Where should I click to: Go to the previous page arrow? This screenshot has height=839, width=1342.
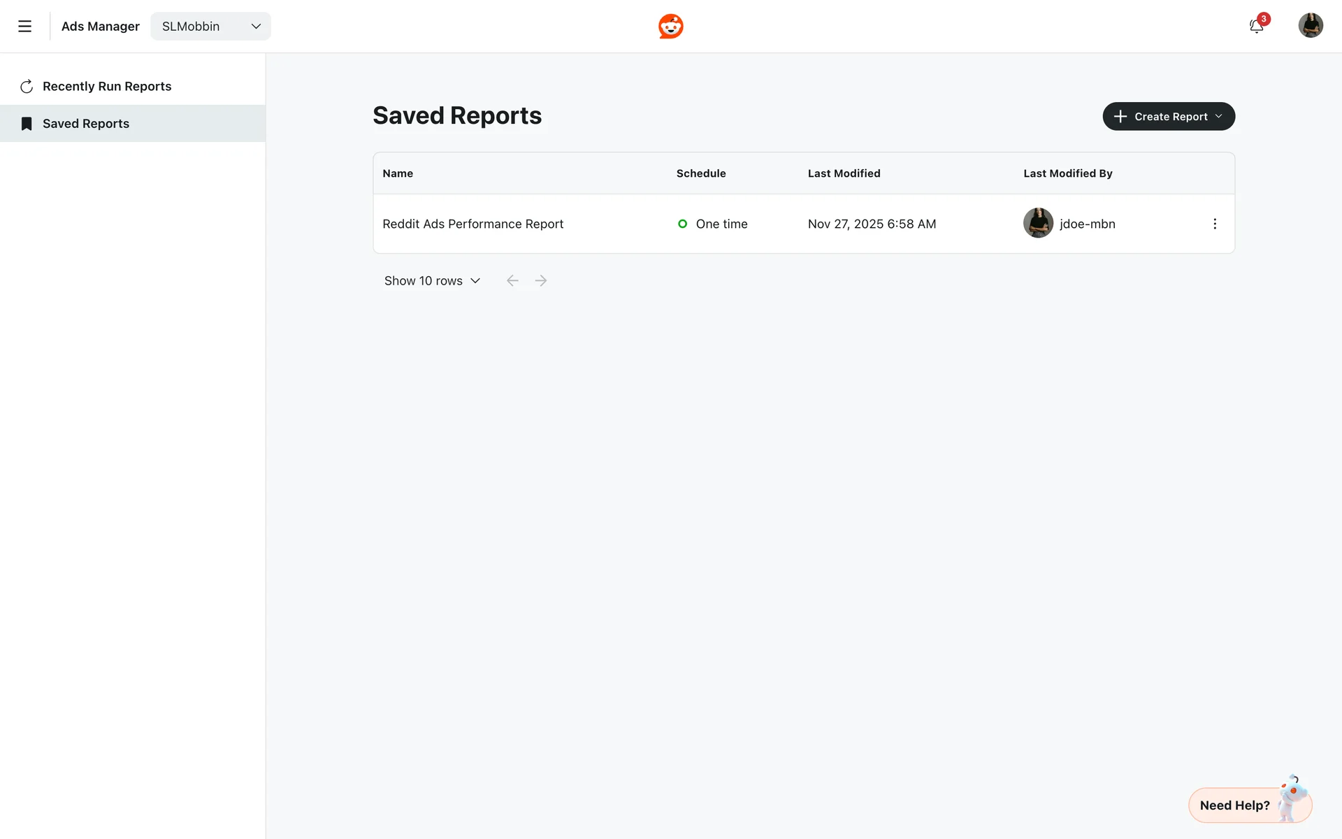[x=512, y=280]
